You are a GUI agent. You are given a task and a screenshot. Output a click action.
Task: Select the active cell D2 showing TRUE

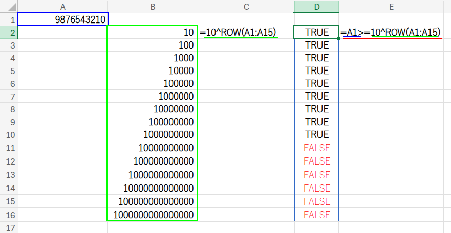[316, 32]
